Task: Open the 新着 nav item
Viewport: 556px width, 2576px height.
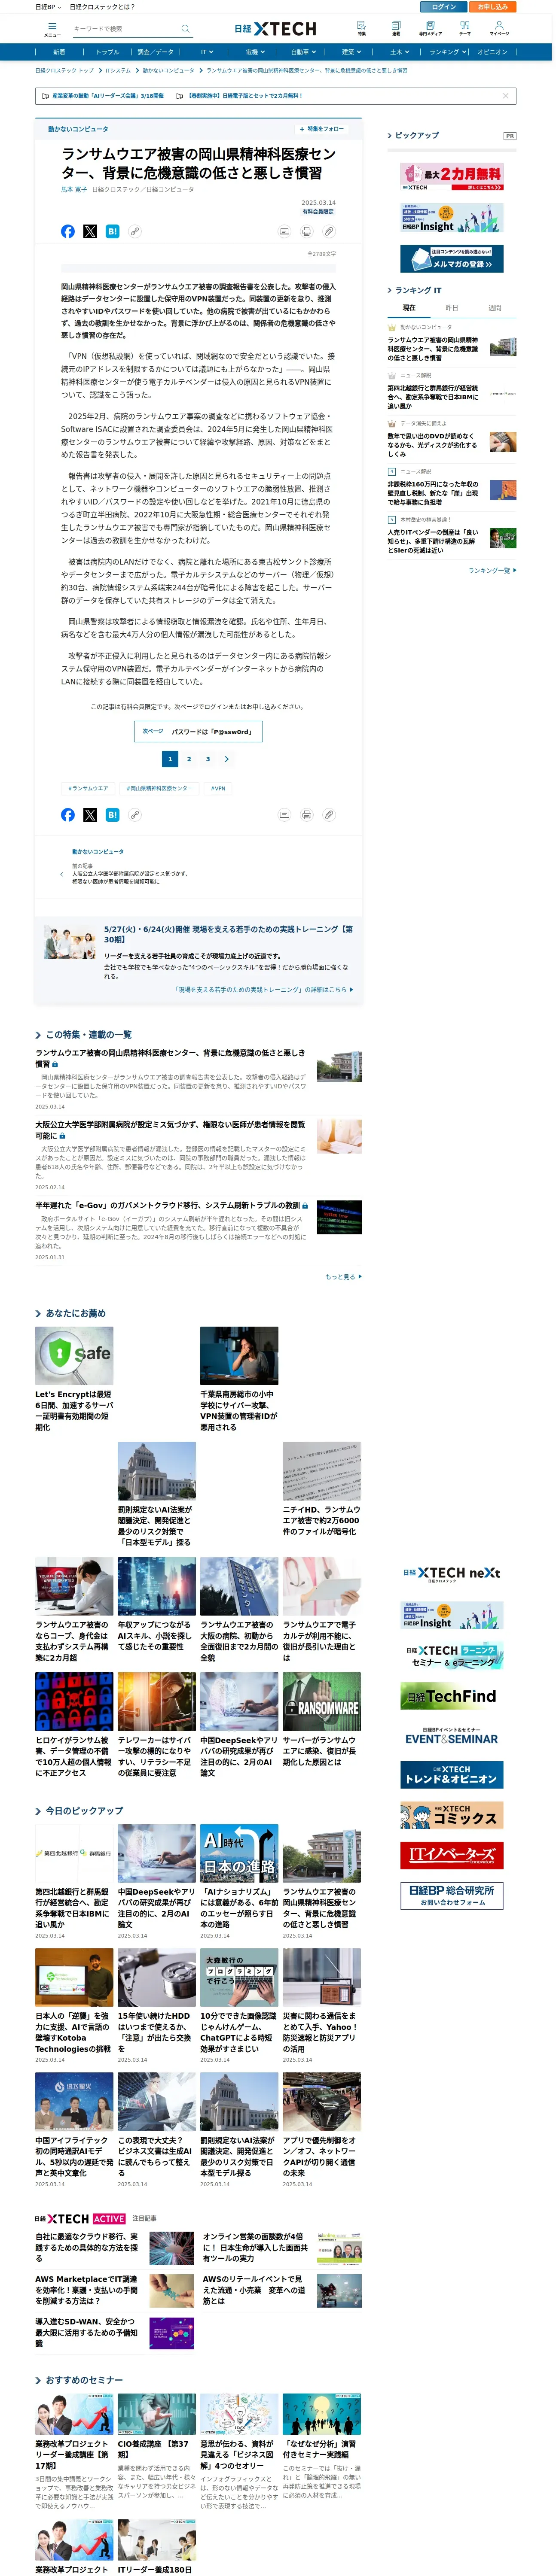Action: click(59, 52)
